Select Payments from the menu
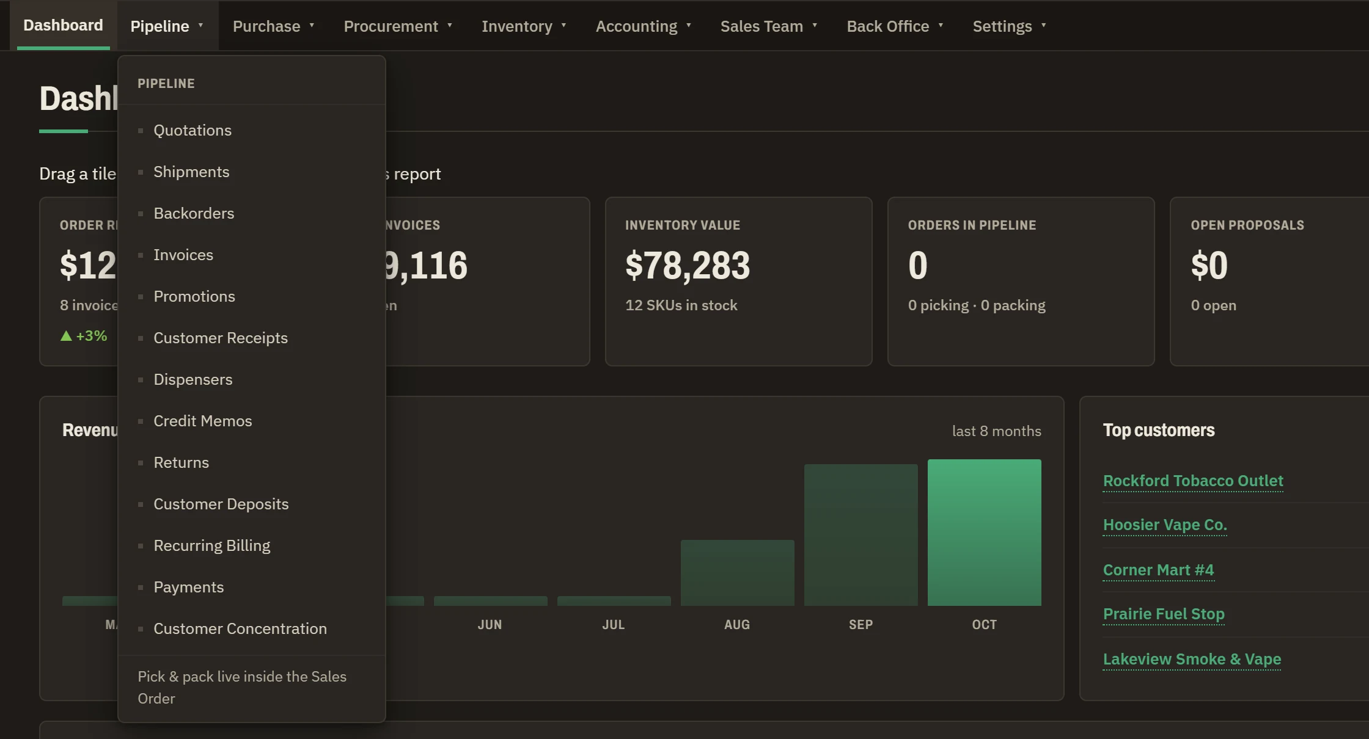This screenshot has height=739, width=1369. 251,587
